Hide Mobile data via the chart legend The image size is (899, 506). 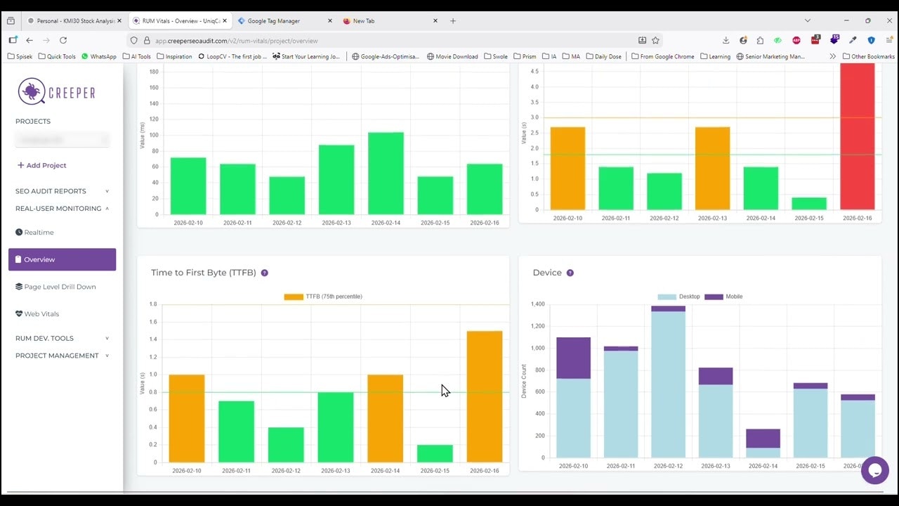coord(725,297)
